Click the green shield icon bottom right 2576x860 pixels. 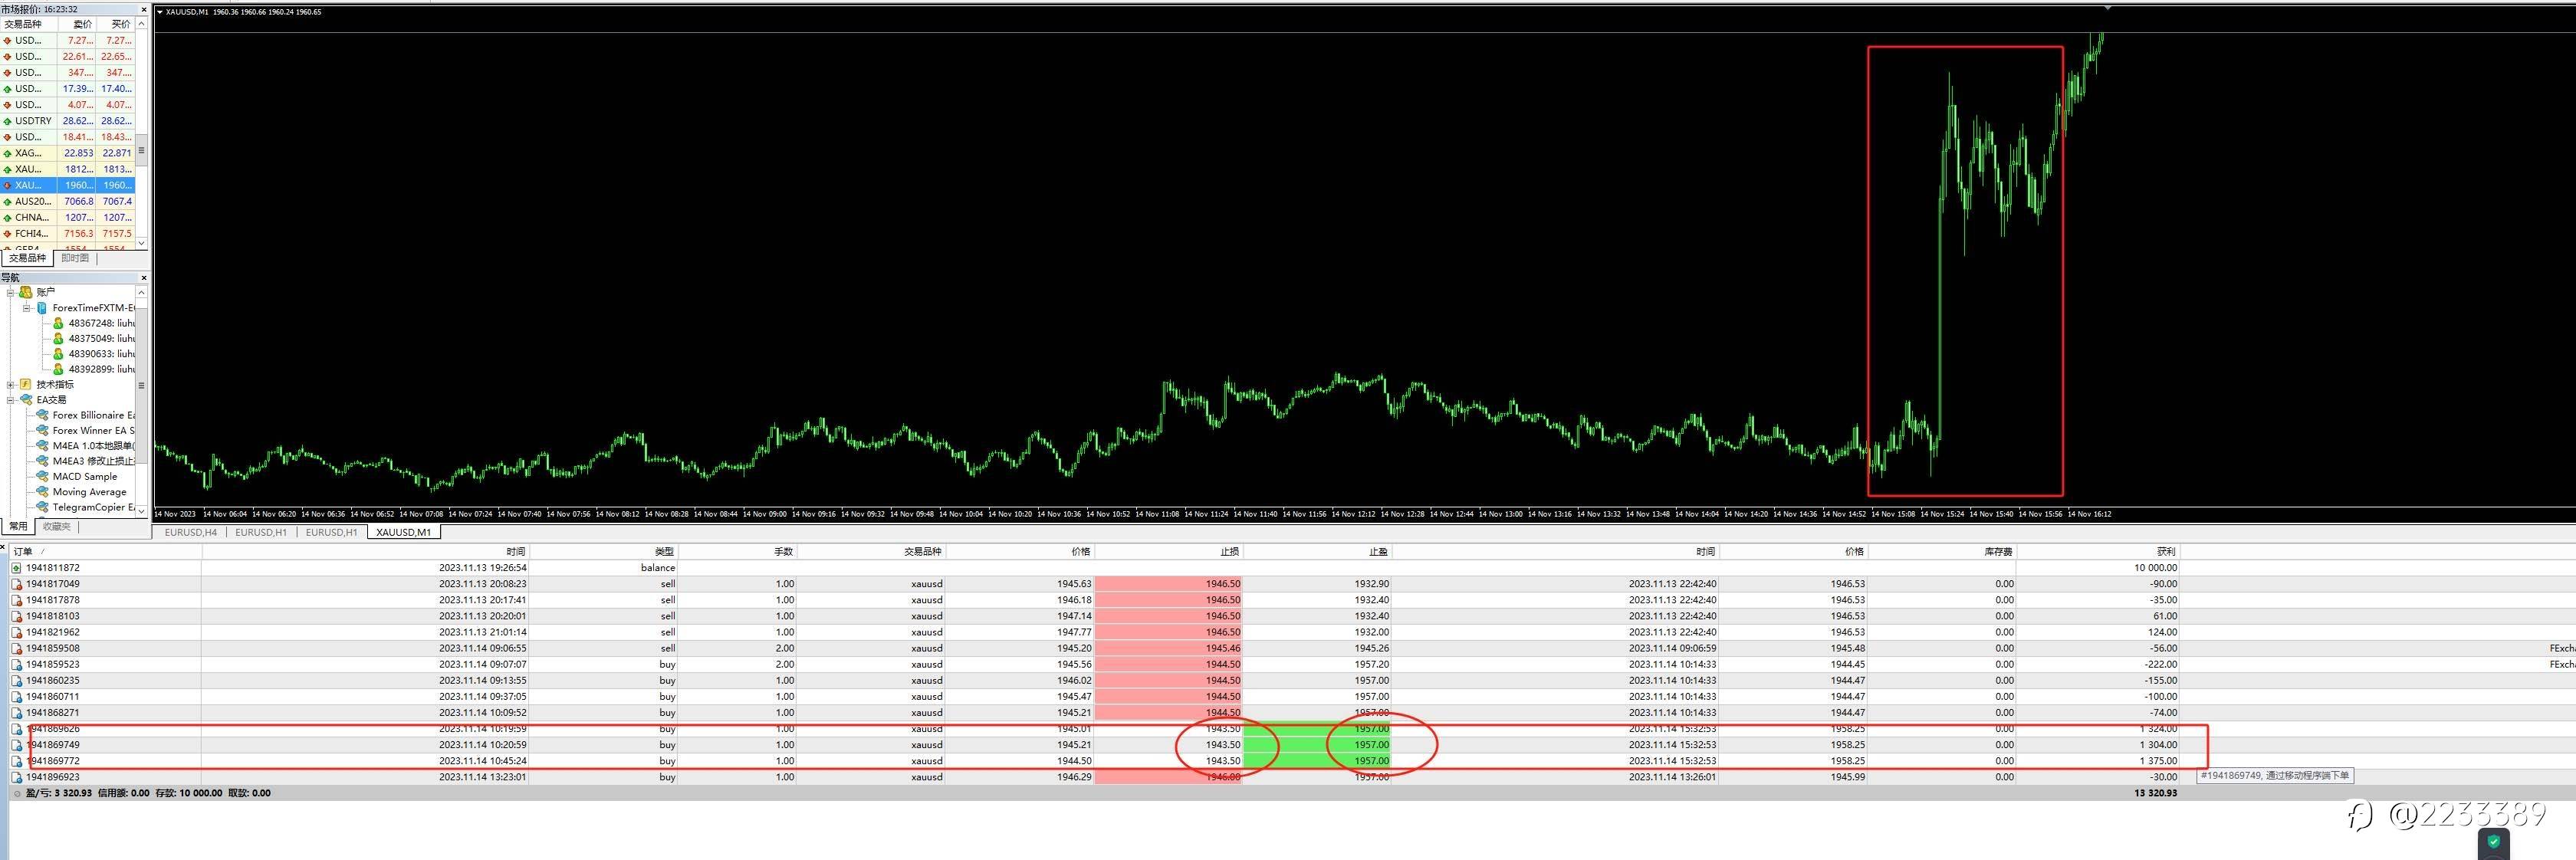tap(2494, 842)
